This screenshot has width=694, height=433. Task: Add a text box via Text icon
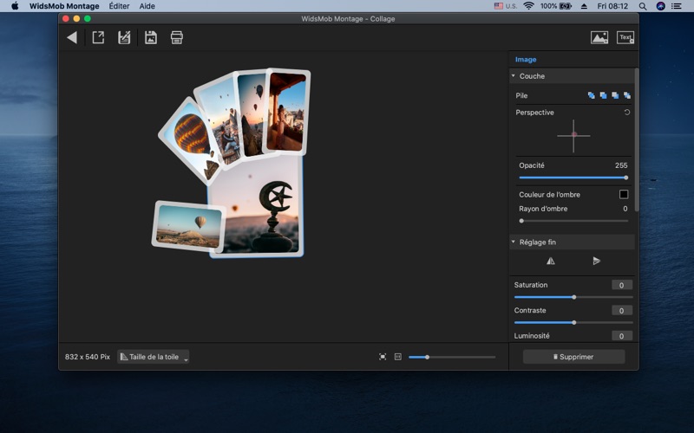pos(625,37)
